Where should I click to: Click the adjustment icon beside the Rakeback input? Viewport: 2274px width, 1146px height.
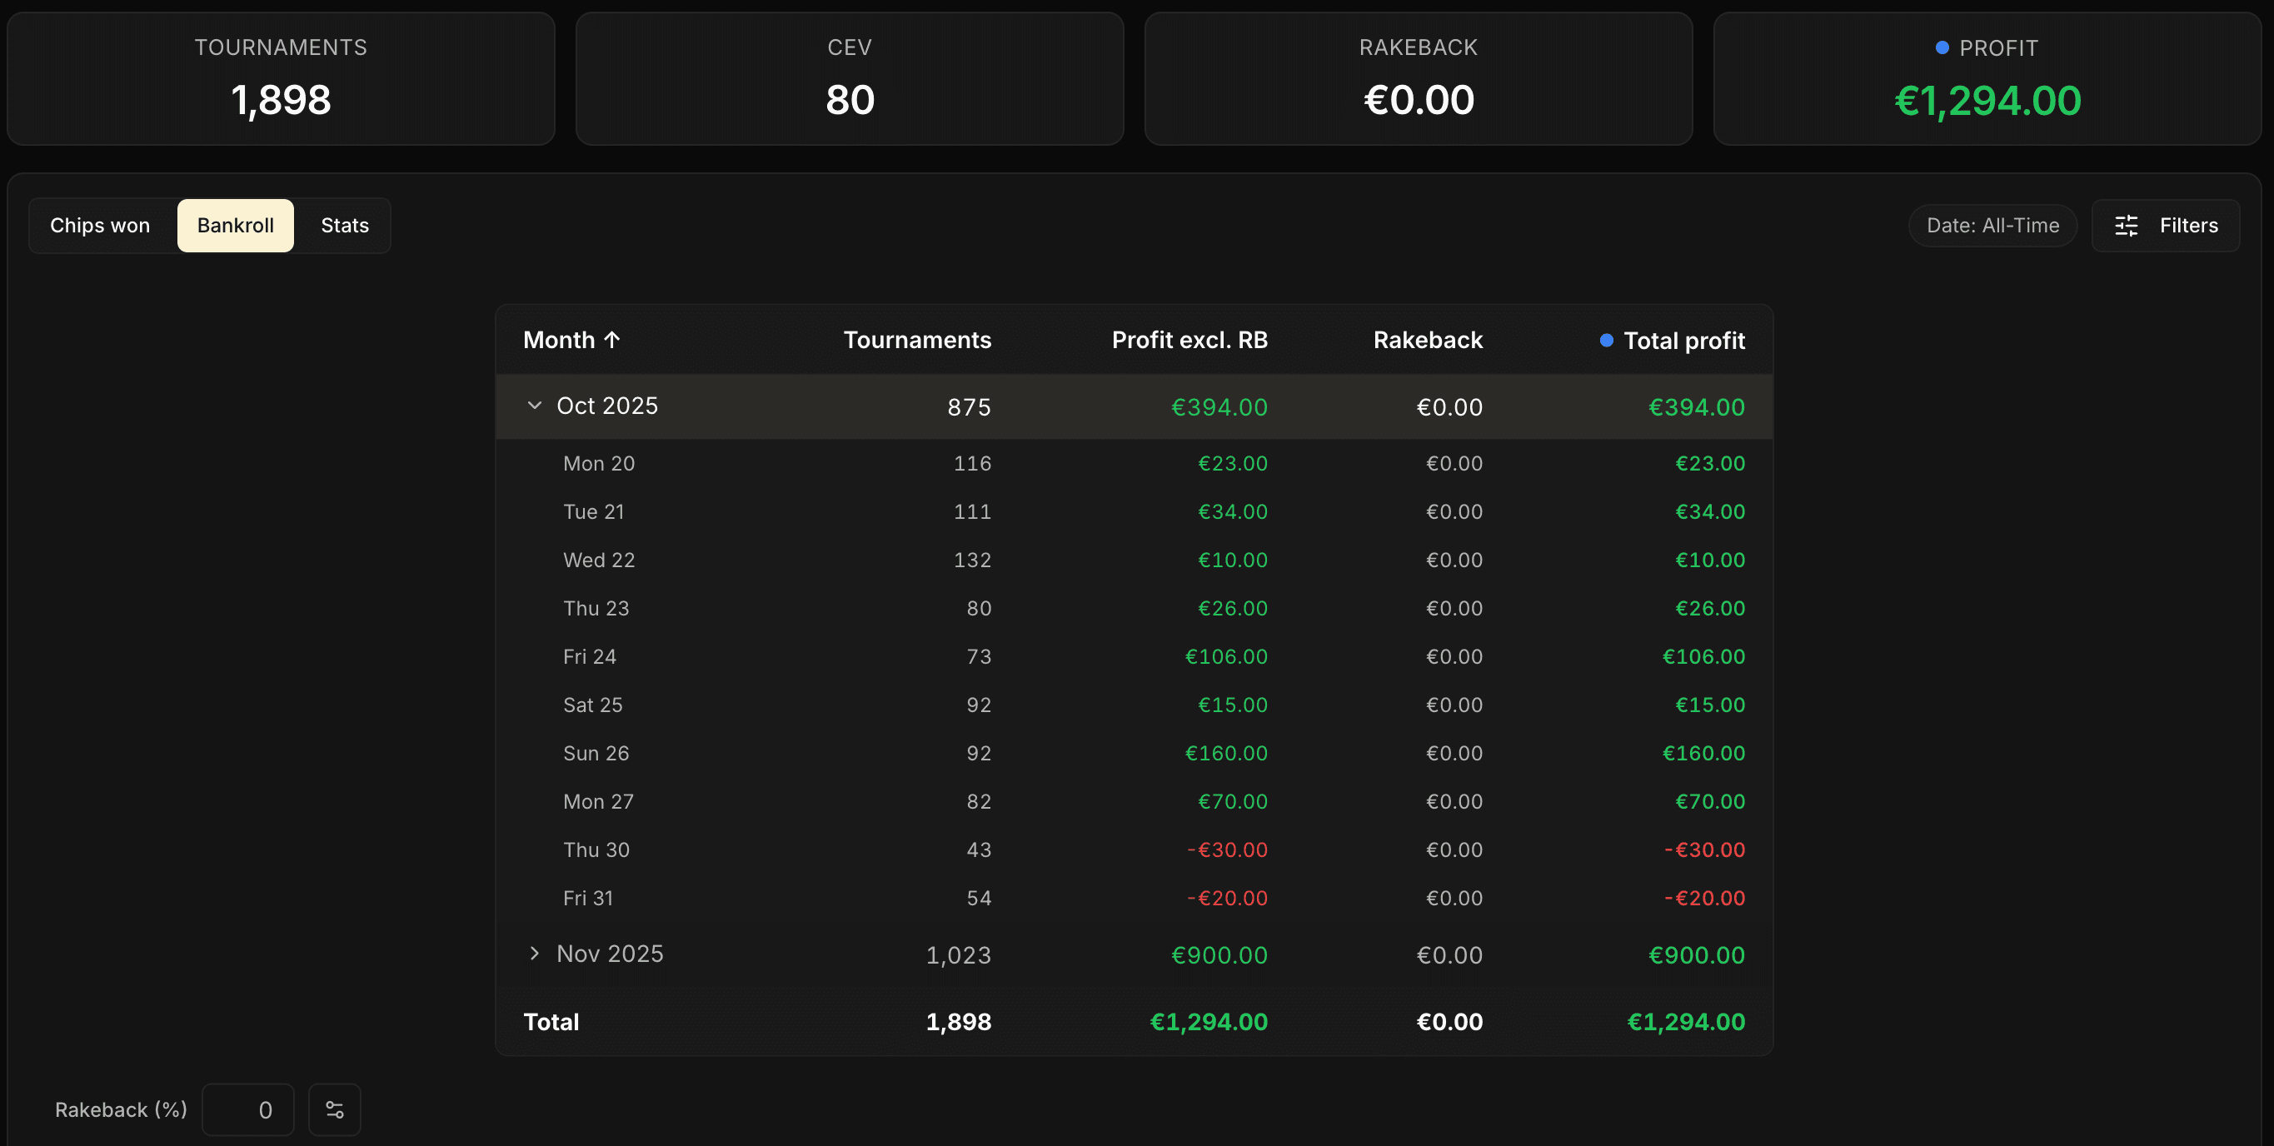click(x=335, y=1109)
